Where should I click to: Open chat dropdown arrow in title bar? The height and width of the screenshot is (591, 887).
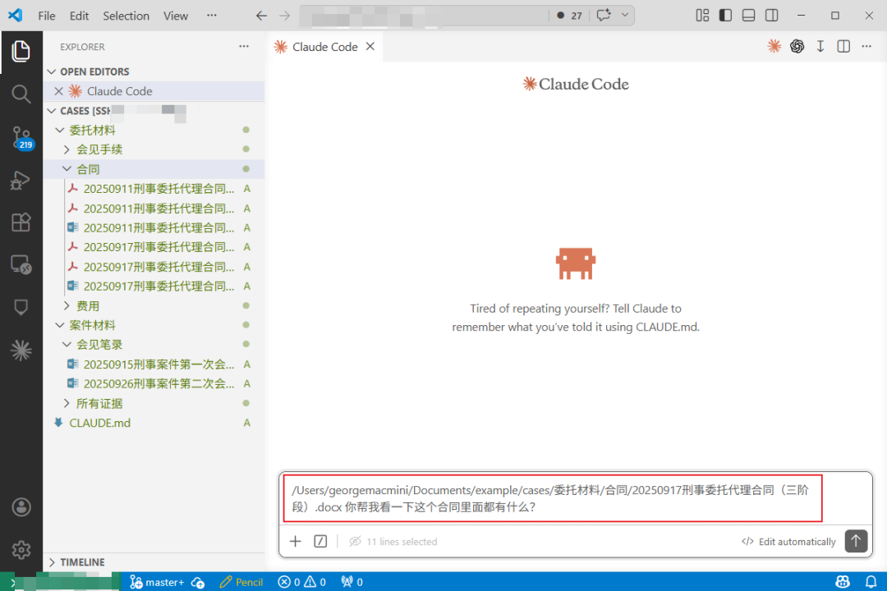coord(625,16)
